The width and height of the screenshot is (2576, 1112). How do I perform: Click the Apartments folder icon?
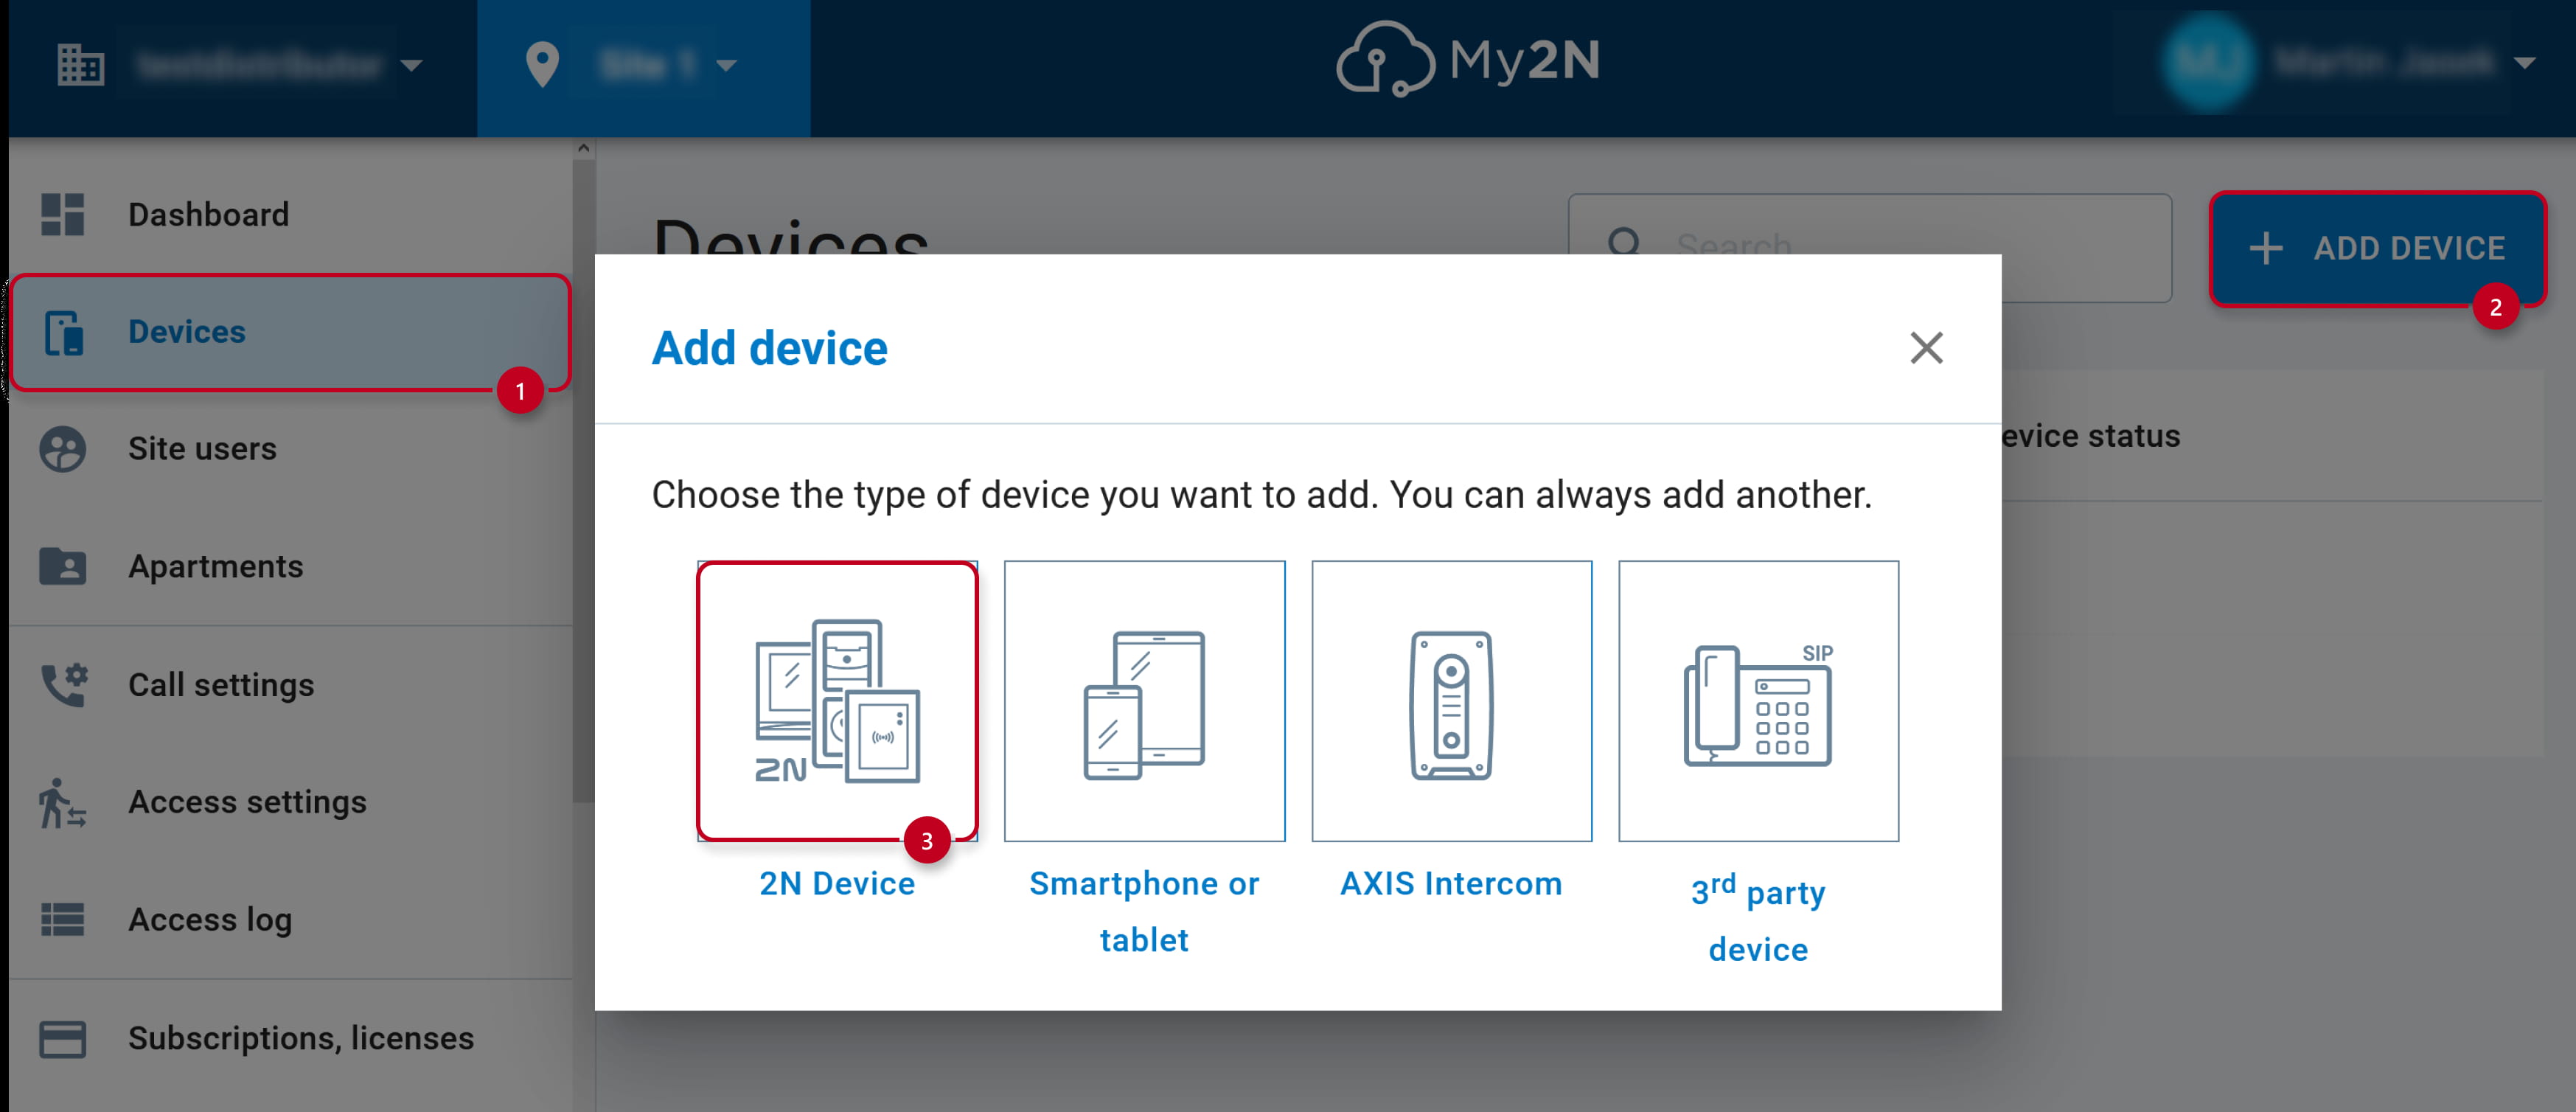pos(62,566)
